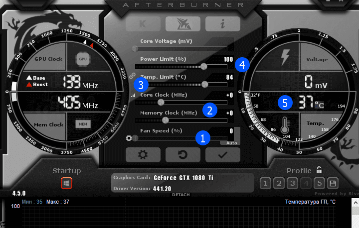This screenshot has height=228, width=359.
Task: Click the Temp. Limit slider handle
Action: point(205,85)
